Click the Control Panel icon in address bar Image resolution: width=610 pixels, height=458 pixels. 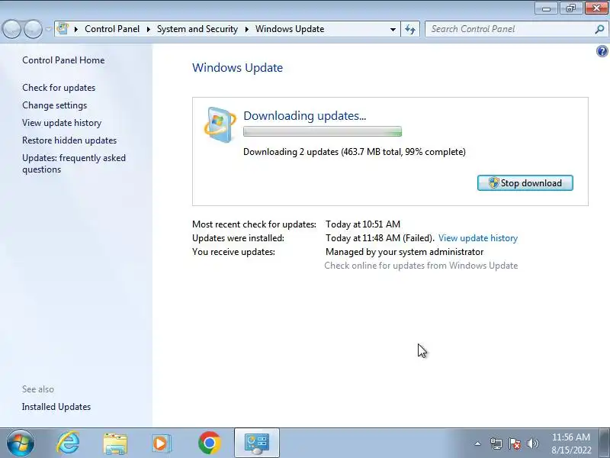[x=63, y=29]
